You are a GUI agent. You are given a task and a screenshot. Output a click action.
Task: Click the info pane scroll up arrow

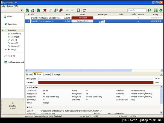[161, 87]
